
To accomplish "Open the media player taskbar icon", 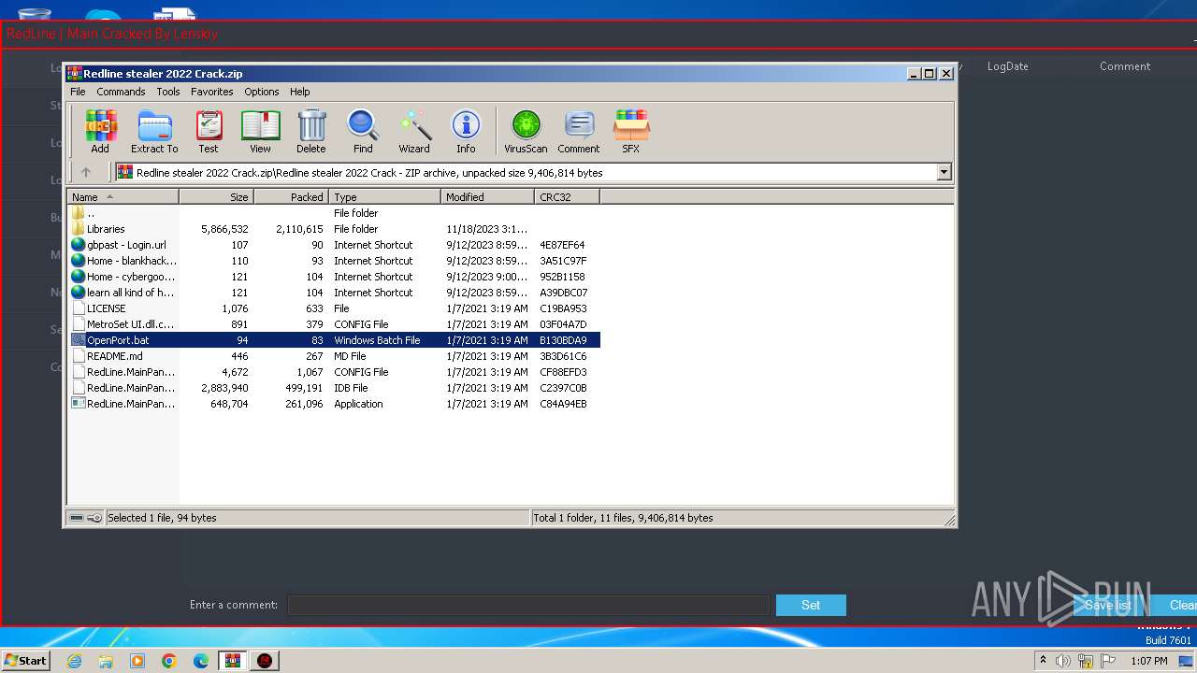I will pyautogui.click(x=137, y=661).
